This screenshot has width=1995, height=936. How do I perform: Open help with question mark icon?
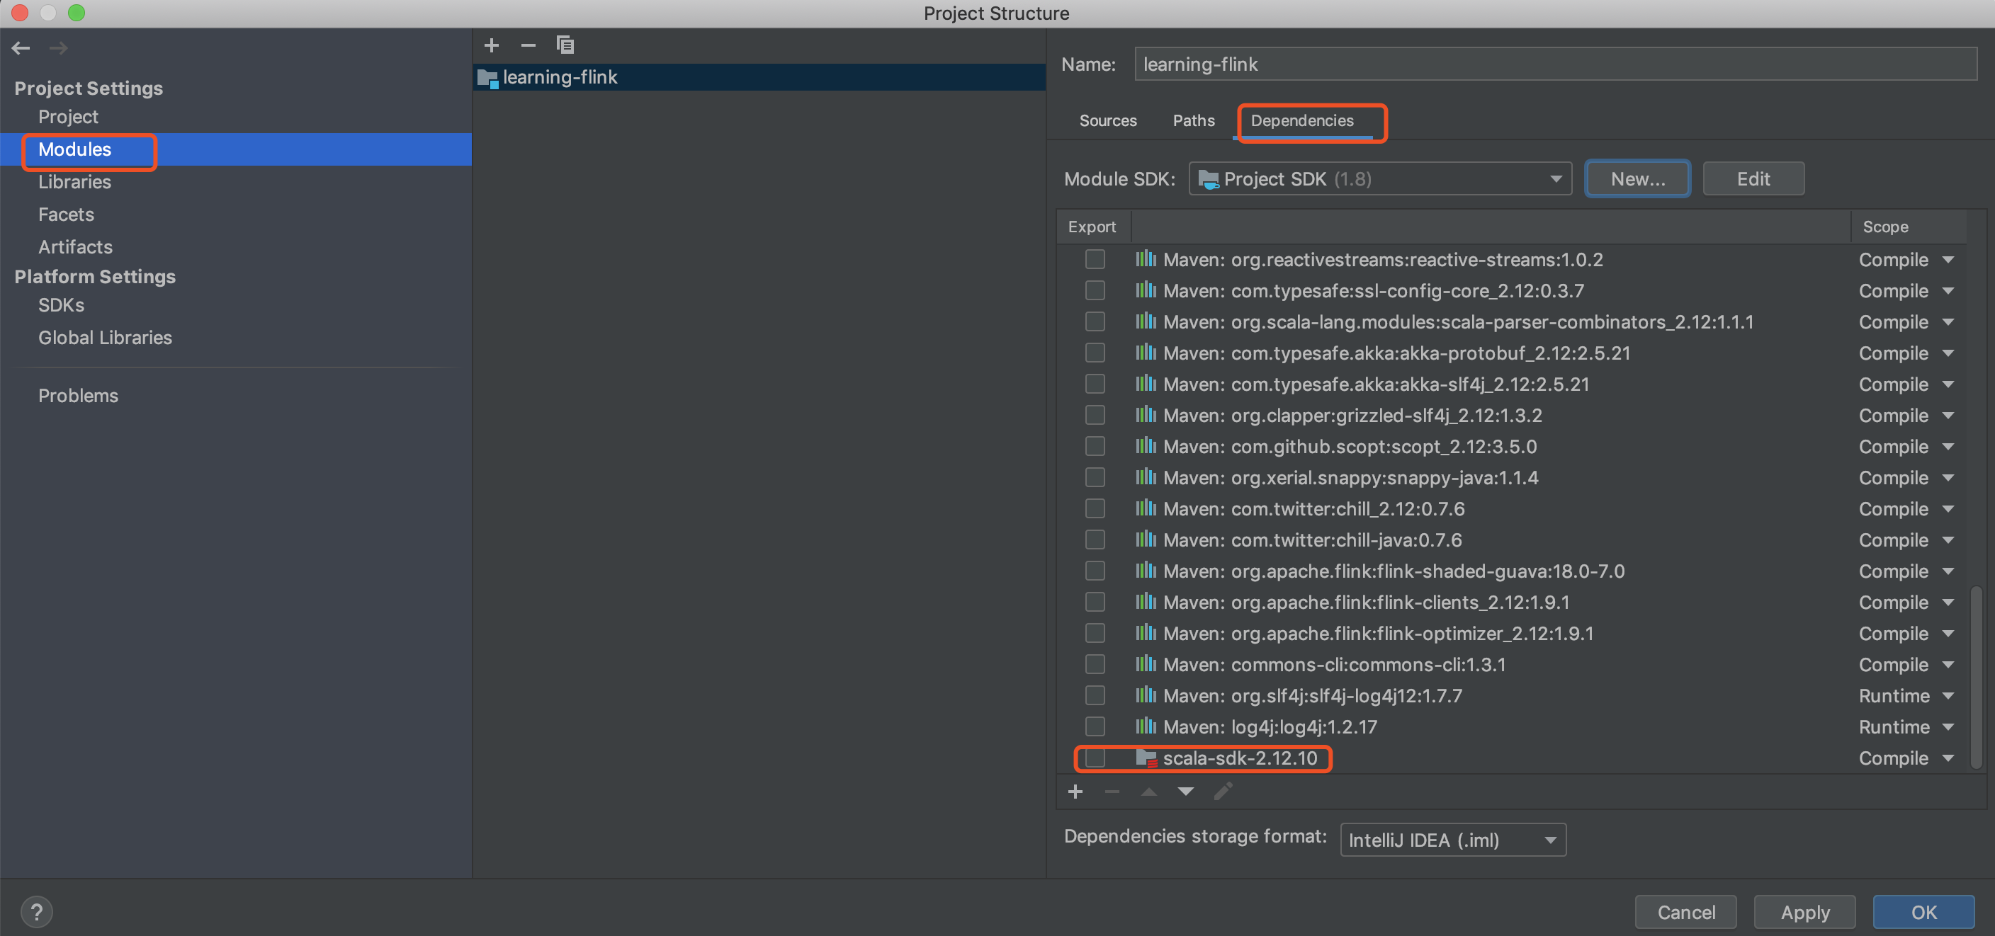36,911
